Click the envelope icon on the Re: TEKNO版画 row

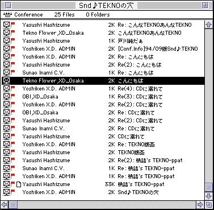[x=6, y=144]
